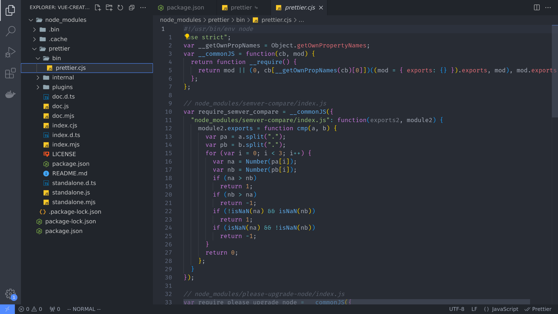Change the UTF-8 encoding in status bar
The image size is (558, 314).
tap(457, 309)
